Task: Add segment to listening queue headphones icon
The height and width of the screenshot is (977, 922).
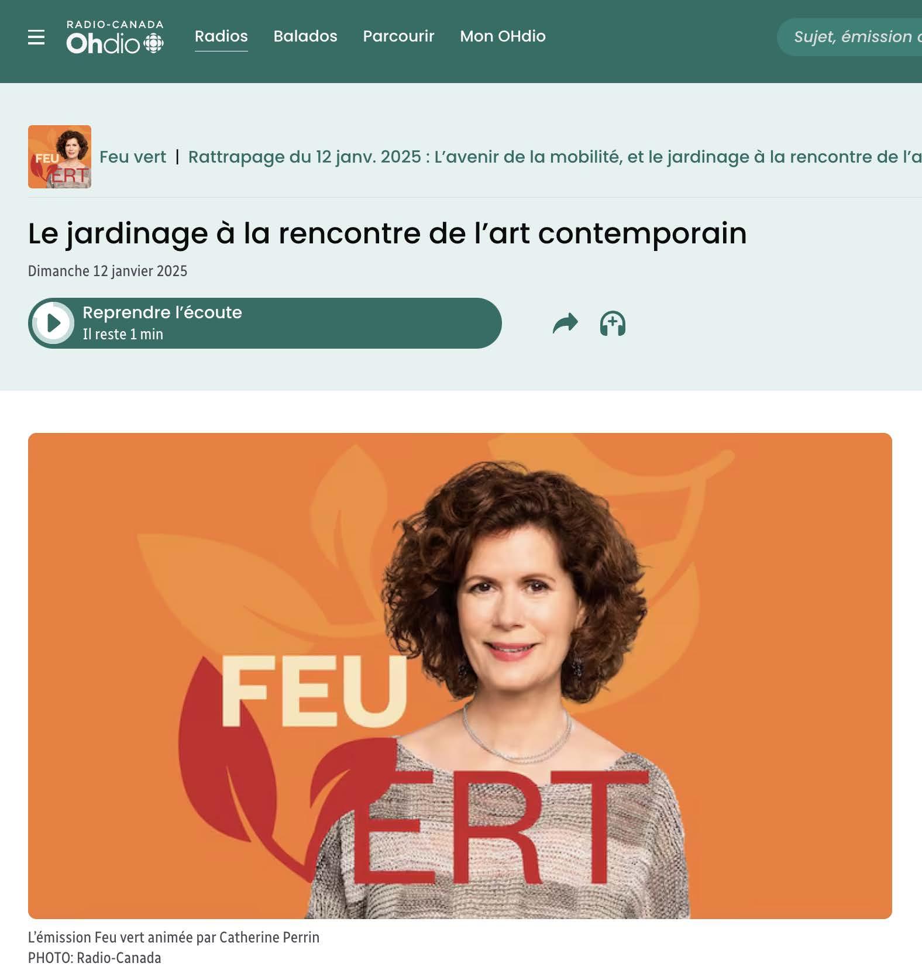Action: (x=613, y=324)
